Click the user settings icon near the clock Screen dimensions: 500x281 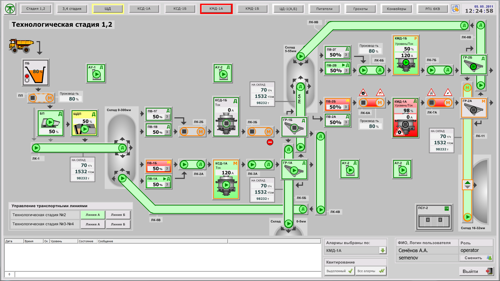[455, 9]
